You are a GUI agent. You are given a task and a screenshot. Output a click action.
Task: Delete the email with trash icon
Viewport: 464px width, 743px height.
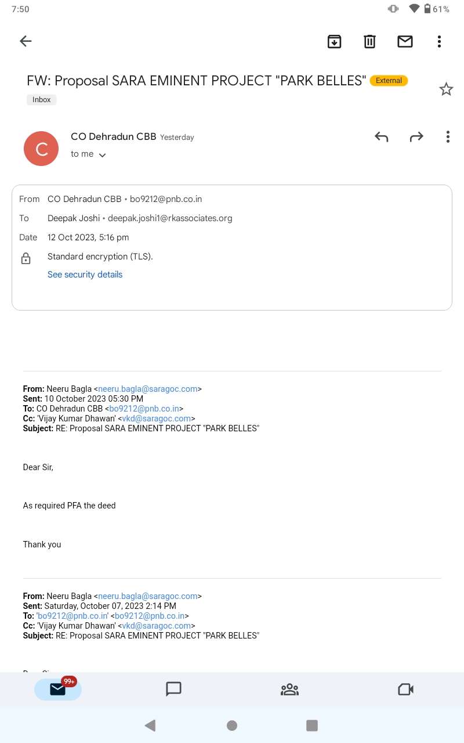coord(369,41)
